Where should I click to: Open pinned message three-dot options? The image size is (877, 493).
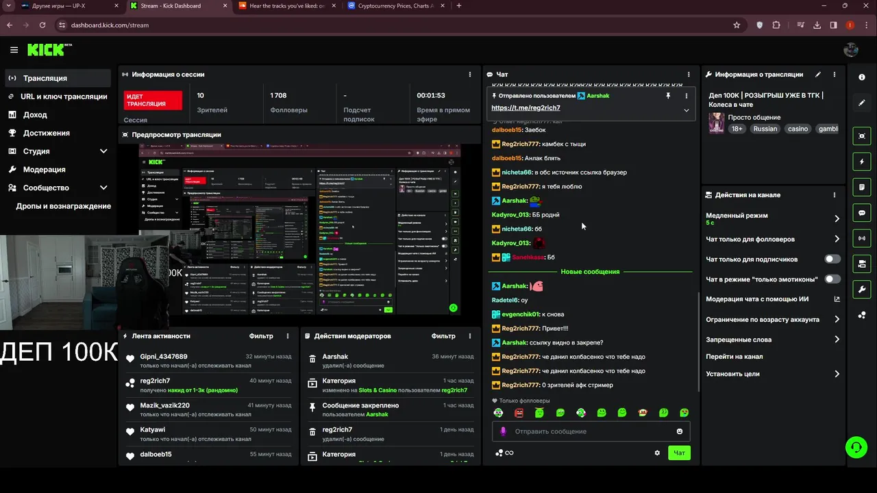point(686,96)
